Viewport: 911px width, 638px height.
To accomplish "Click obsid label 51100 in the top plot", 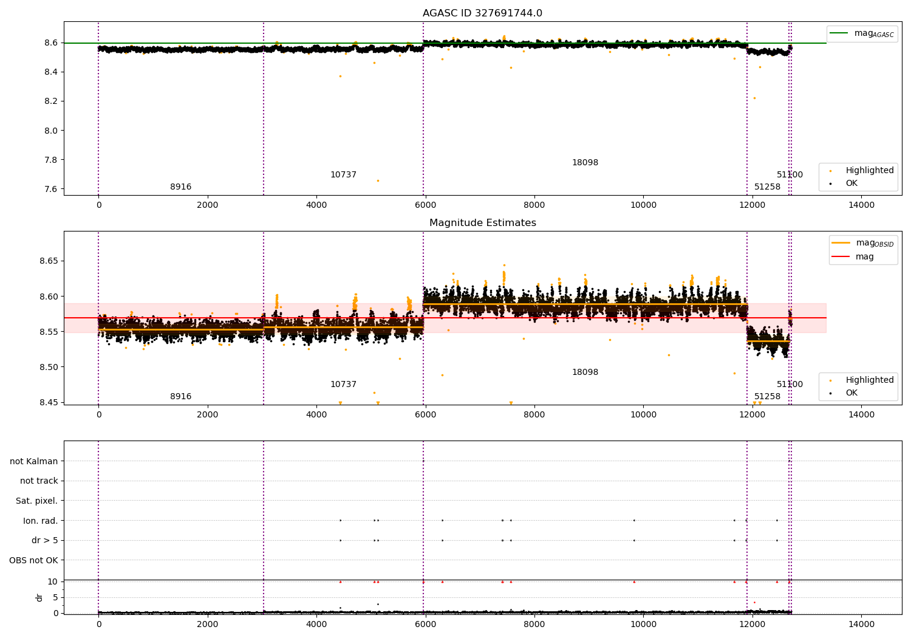I will pos(790,174).
